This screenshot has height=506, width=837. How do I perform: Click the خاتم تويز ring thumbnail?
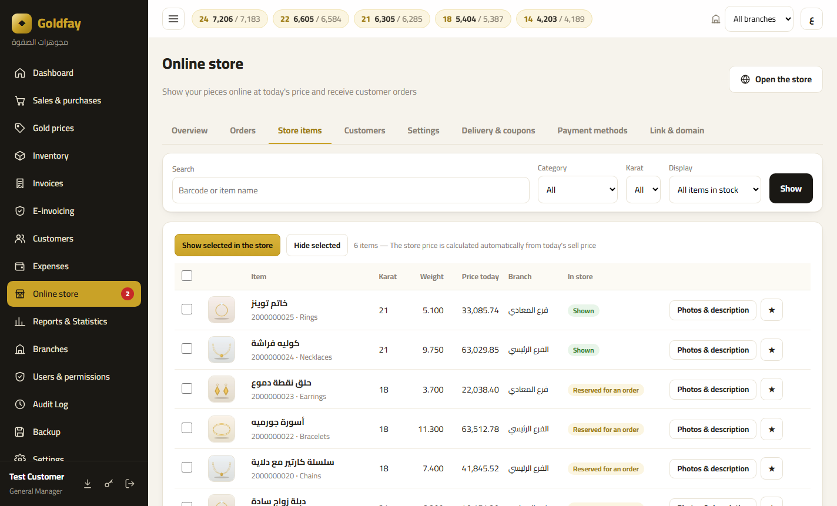pos(222,310)
